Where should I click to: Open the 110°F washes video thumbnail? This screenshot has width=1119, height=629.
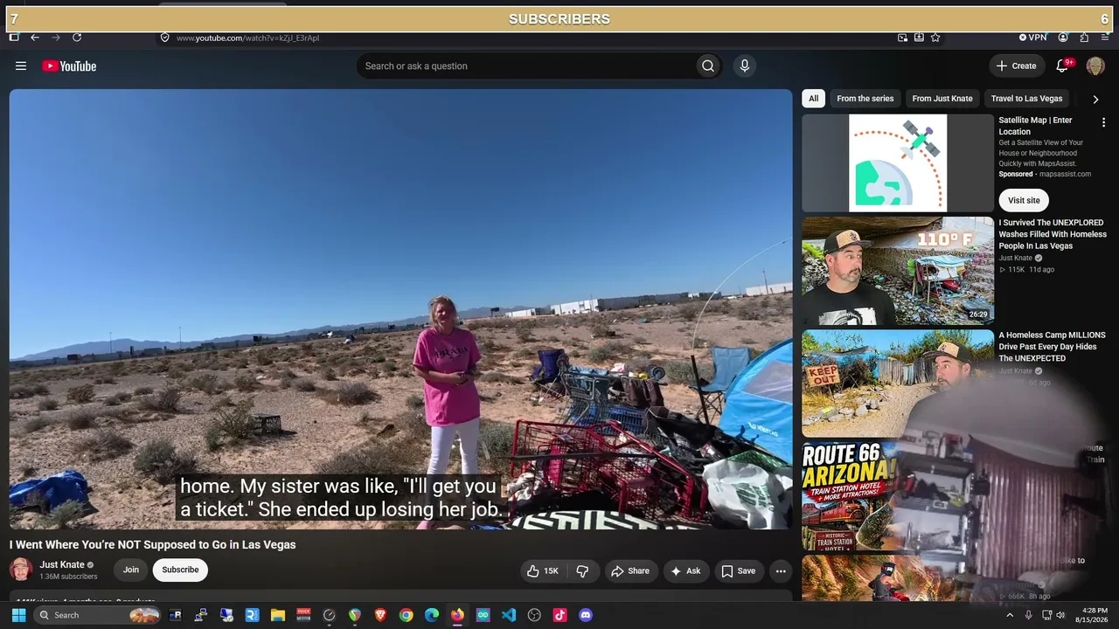pyautogui.click(x=898, y=271)
